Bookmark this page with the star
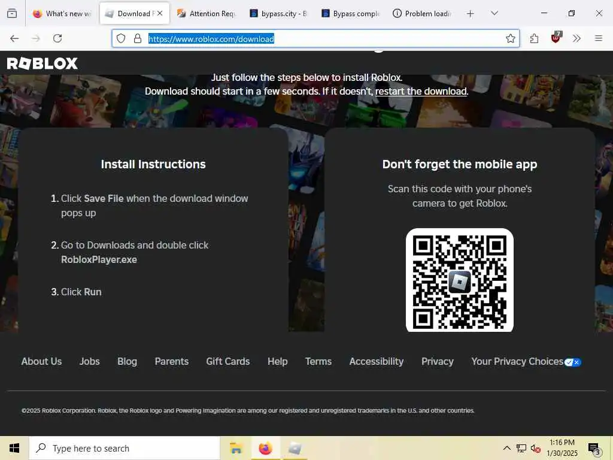The width and height of the screenshot is (613, 460). [510, 38]
